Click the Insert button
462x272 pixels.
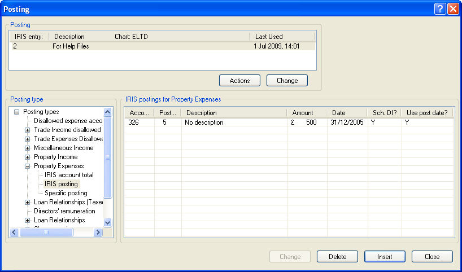[385, 257]
